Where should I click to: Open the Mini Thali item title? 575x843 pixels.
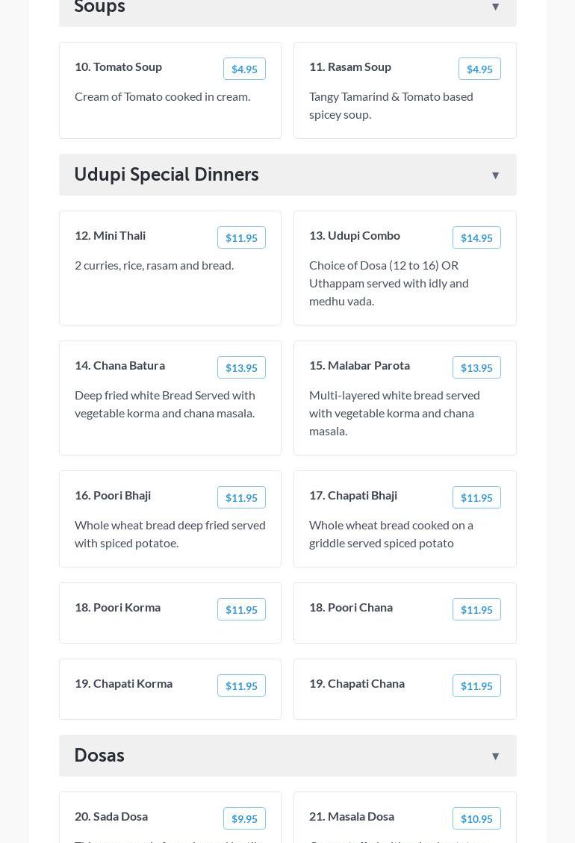[110, 235]
